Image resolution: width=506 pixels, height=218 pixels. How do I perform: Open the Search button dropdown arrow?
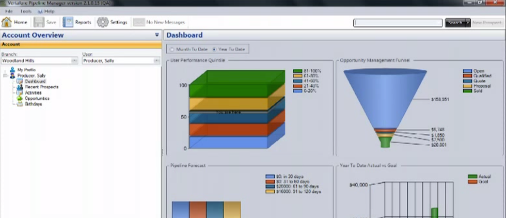tap(468, 23)
